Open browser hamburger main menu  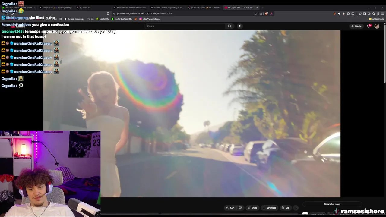[x=383, y=14]
